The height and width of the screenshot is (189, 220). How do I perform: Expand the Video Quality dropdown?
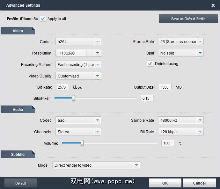pos(98,76)
